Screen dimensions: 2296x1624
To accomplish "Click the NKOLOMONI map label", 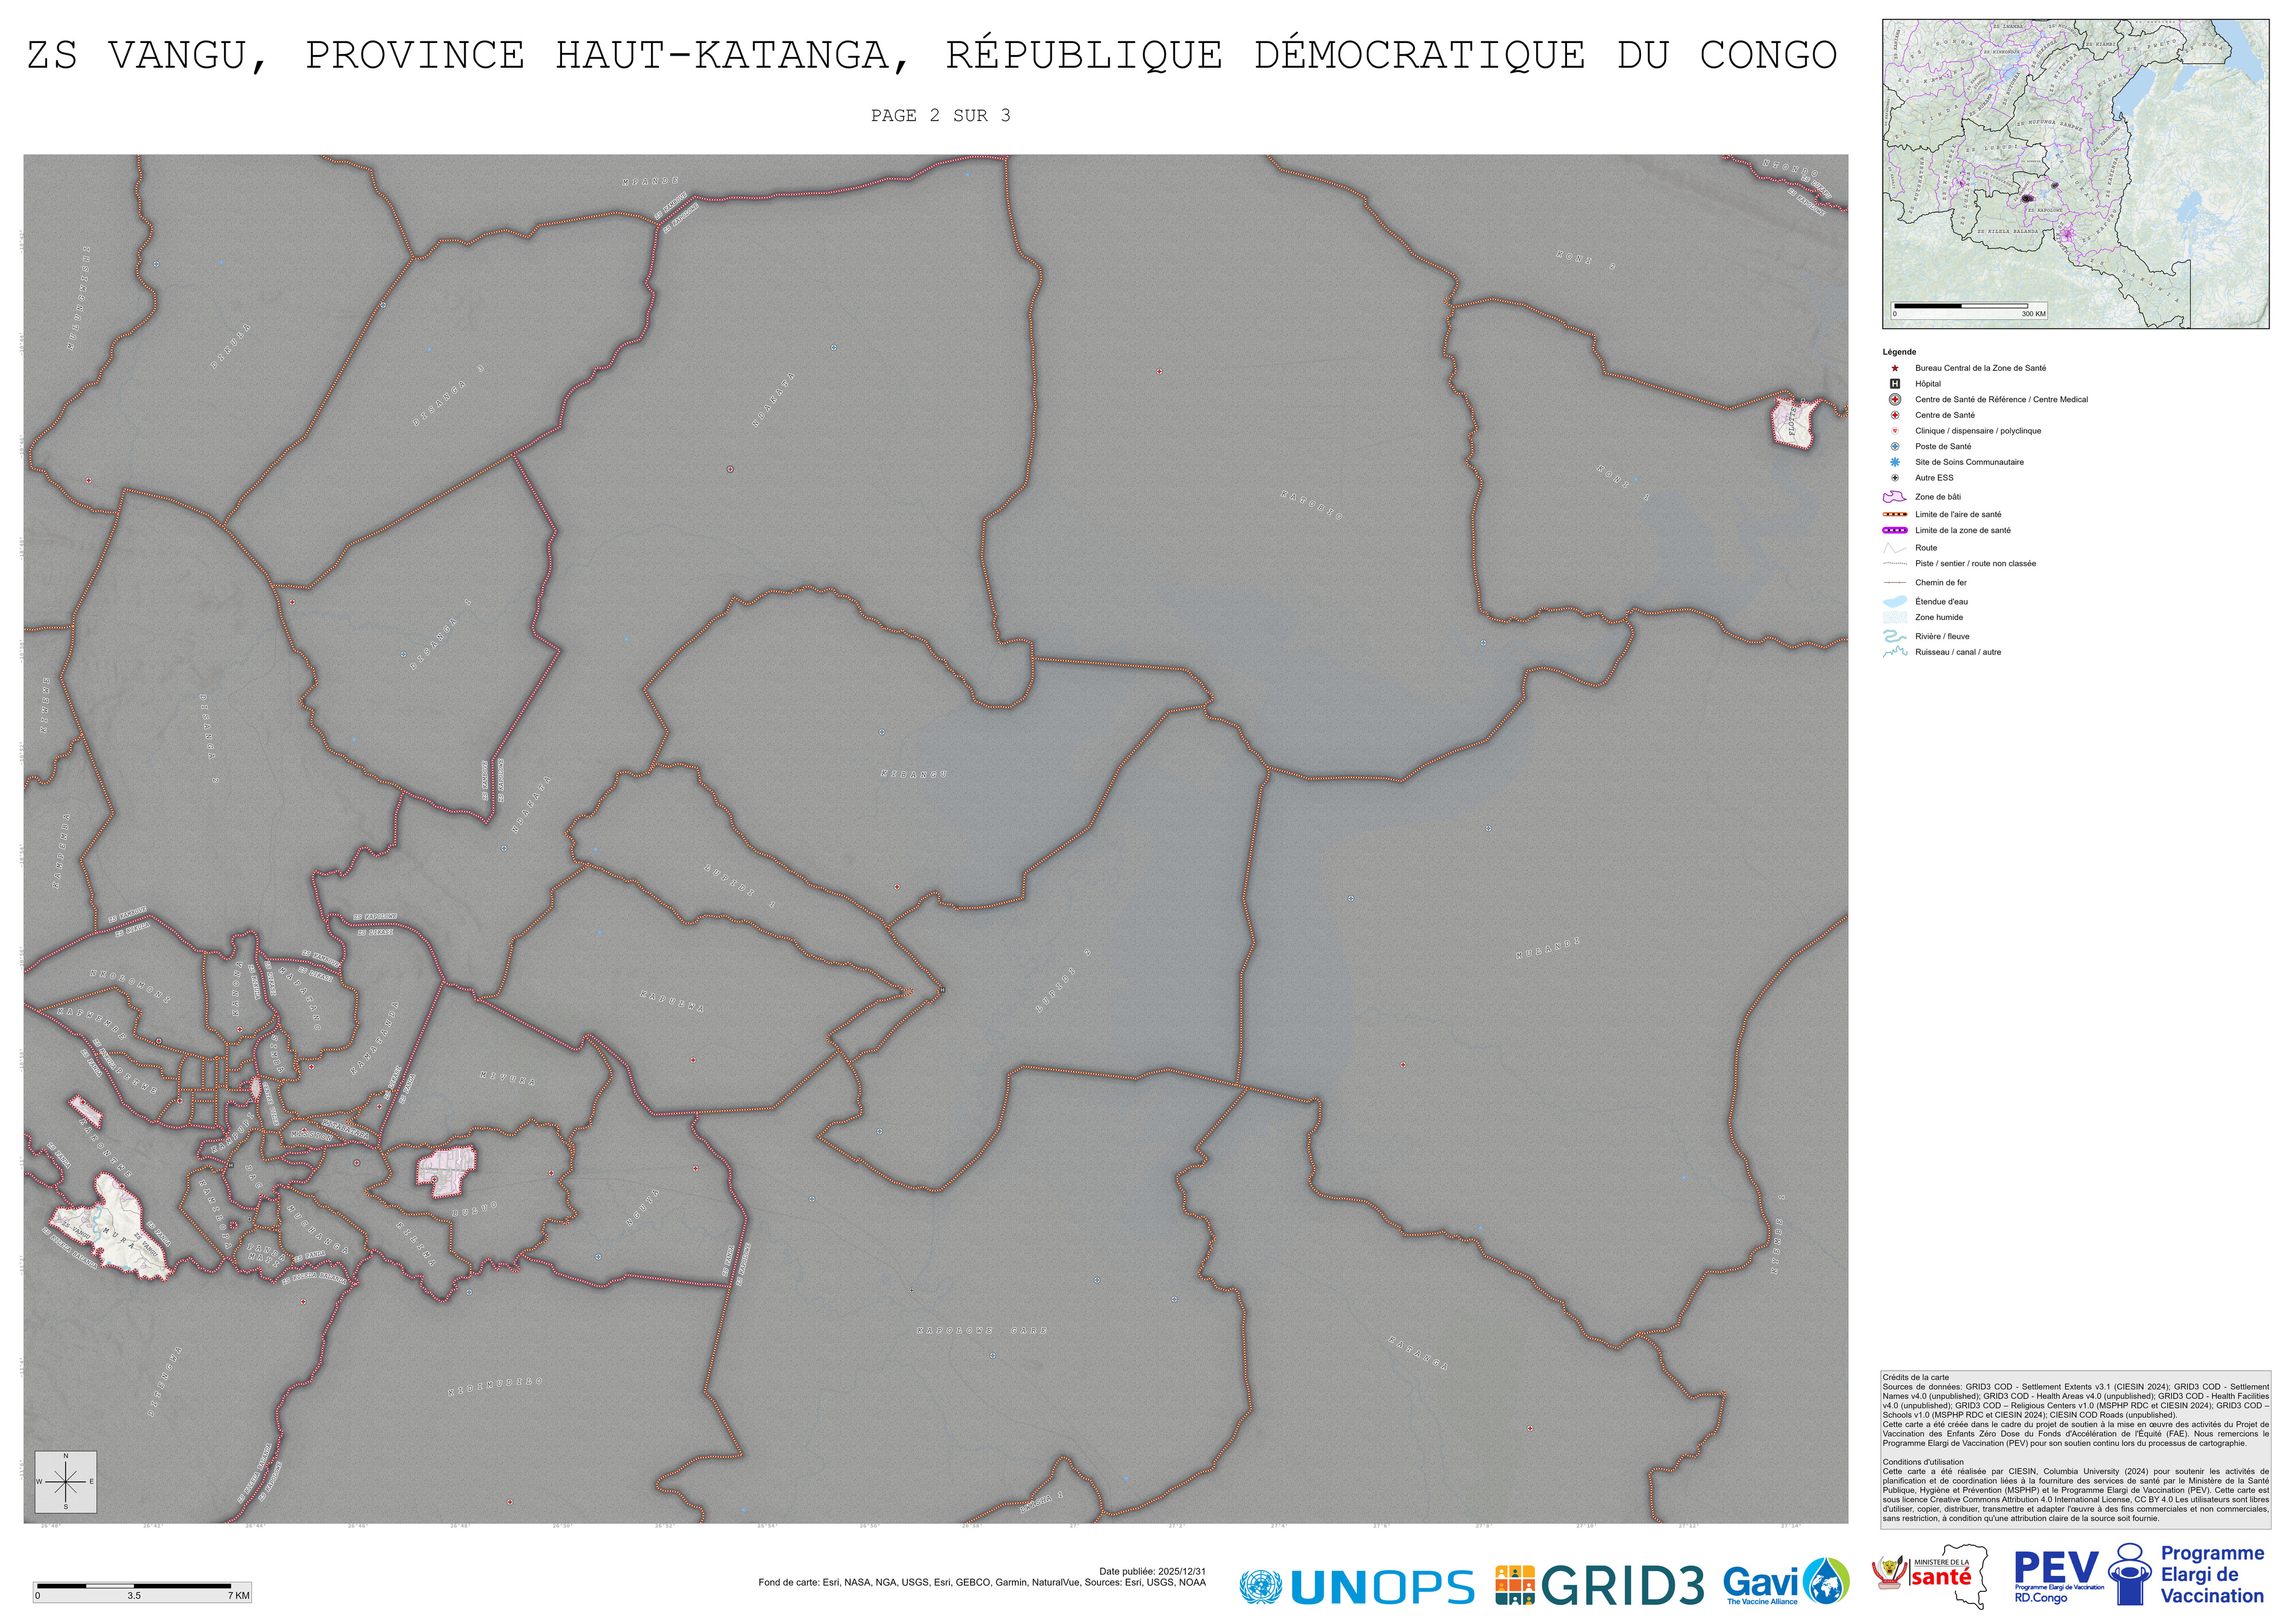I will [131, 986].
